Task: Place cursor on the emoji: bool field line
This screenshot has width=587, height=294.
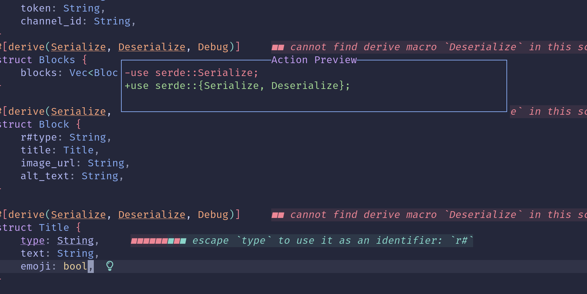Action: pyautogui.click(x=54, y=266)
